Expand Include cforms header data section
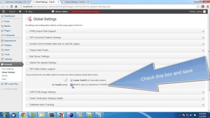The image size is (210, 118). 115,44
